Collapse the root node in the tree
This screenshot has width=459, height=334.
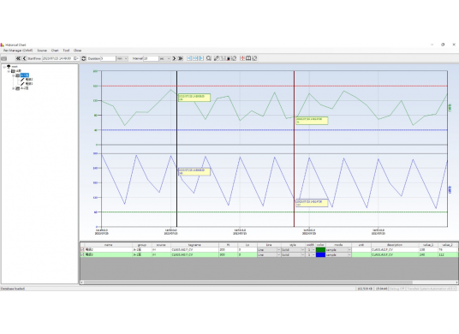click(x=4, y=67)
